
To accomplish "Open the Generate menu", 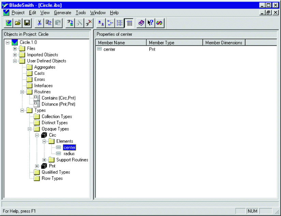I will pos(62,13).
